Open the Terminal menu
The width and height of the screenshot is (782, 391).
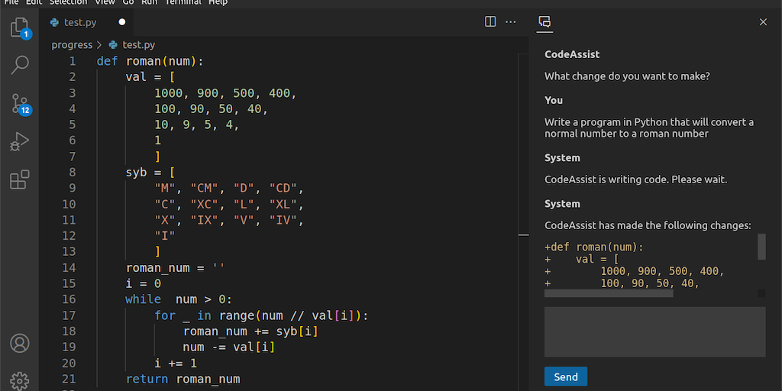[183, 2]
